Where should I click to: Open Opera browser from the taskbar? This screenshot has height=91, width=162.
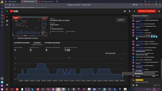coord(12,89)
